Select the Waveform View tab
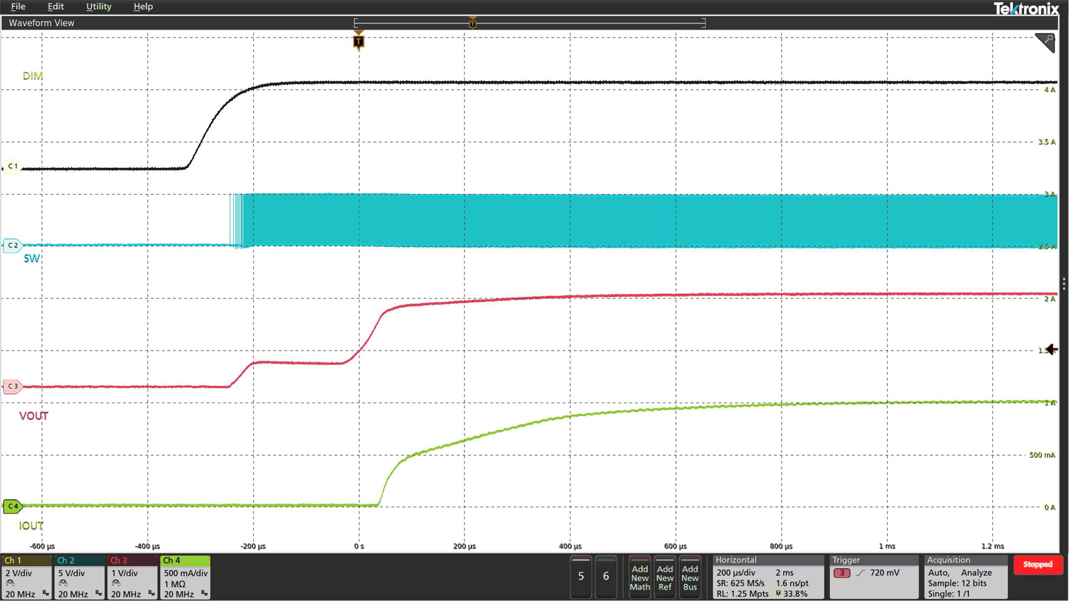1069x601 pixels. click(x=41, y=23)
